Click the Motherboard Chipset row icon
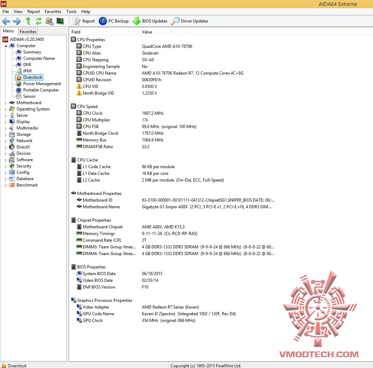 tap(79, 227)
